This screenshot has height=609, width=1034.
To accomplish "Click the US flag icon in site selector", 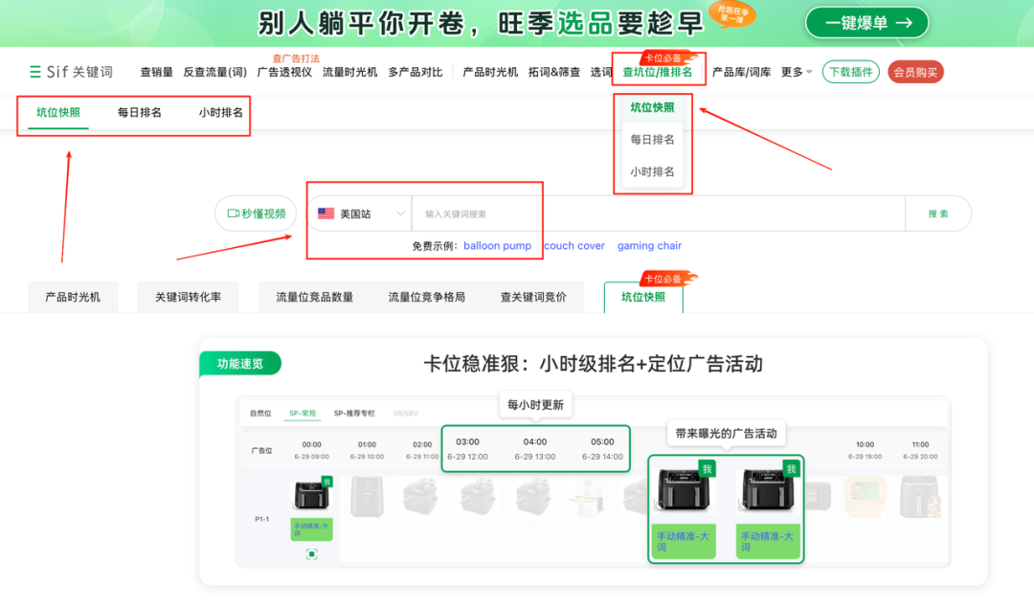I will pyautogui.click(x=327, y=213).
